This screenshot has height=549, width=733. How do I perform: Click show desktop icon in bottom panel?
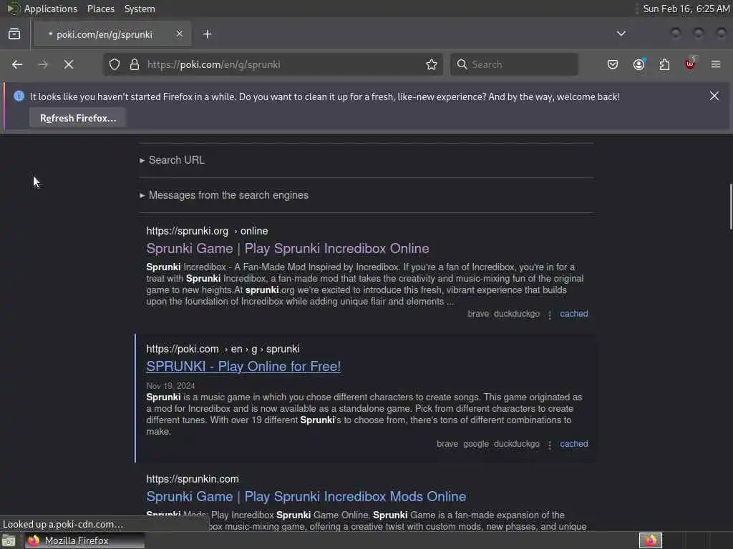[9, 541]
